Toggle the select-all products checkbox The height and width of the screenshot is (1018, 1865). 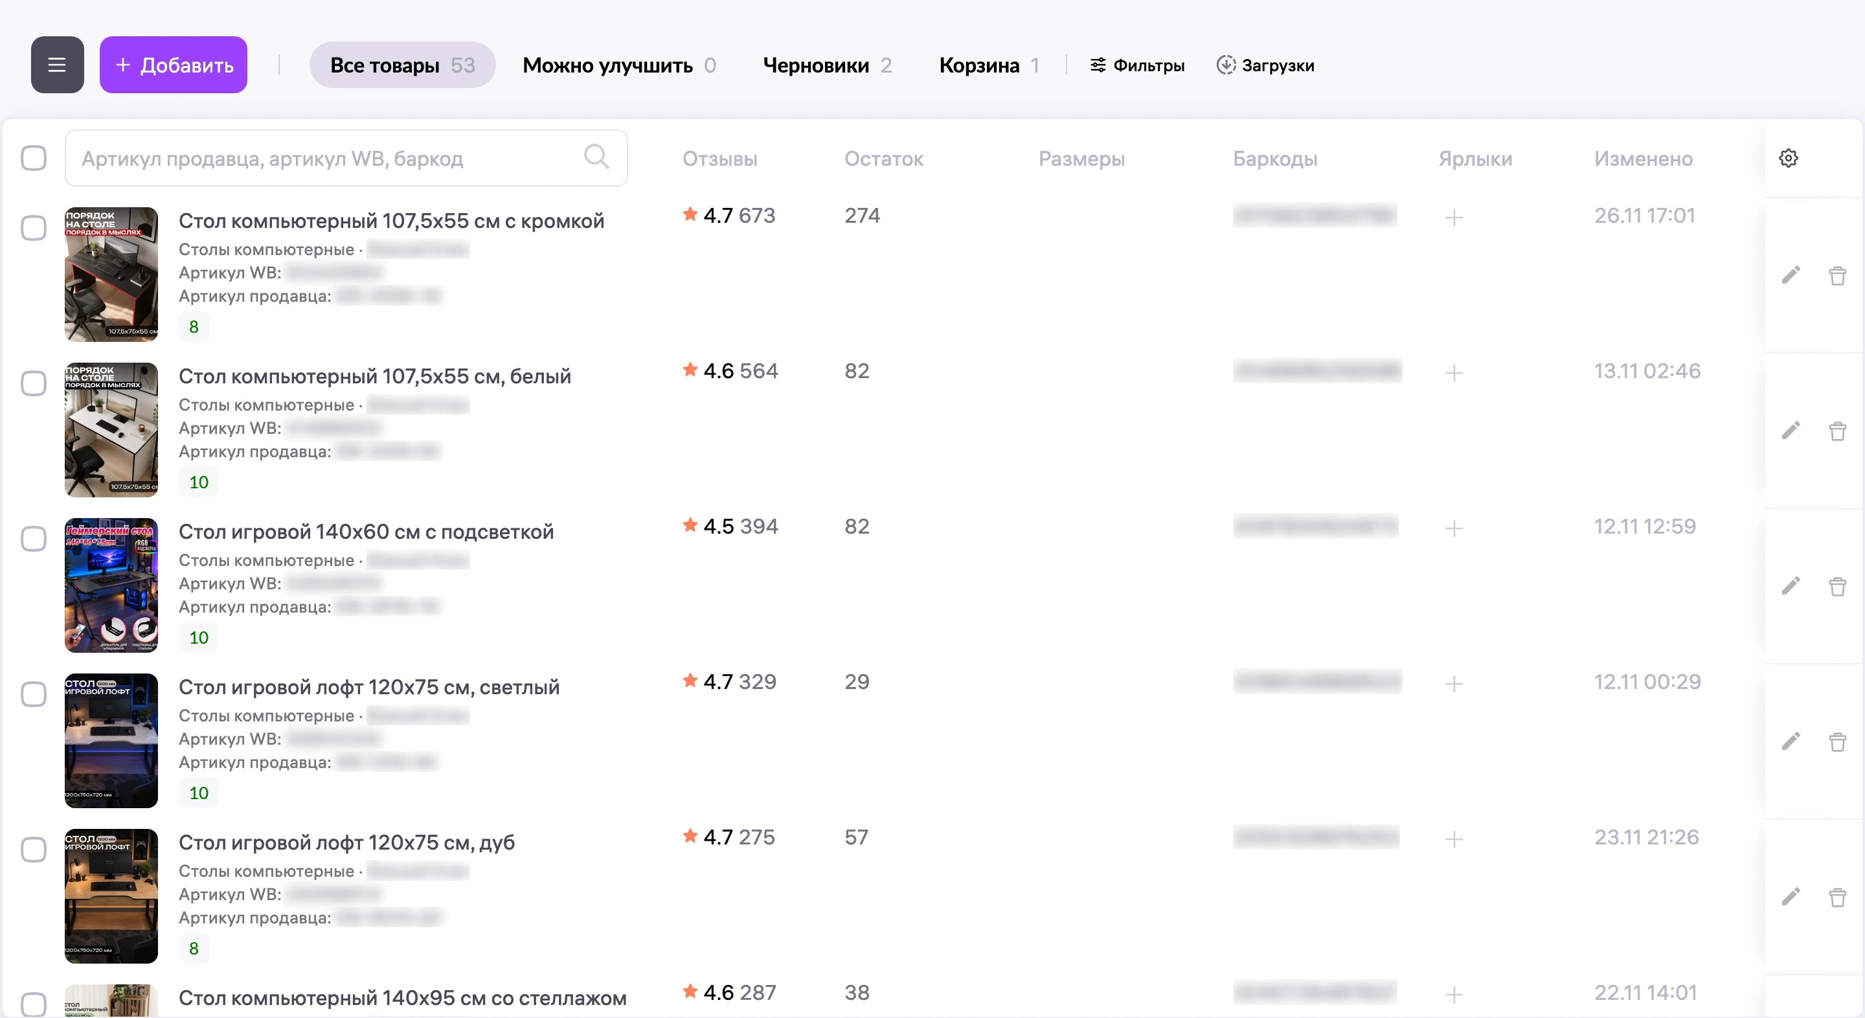[x=33, y=158]
